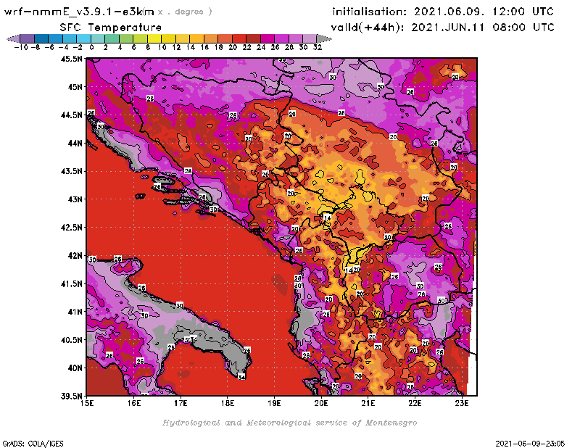Image resolution: width=580 pixels, height=448 pixels.
Task: Click the 45N latitude axis label
Action: [x=75, y=87]
